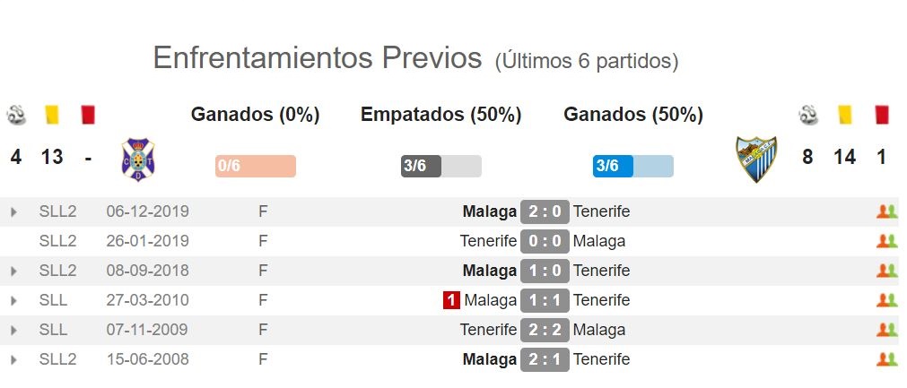Expand the 06-12-2019 match row
Screen dimensions: 907x388
click(x=13, y=211)
